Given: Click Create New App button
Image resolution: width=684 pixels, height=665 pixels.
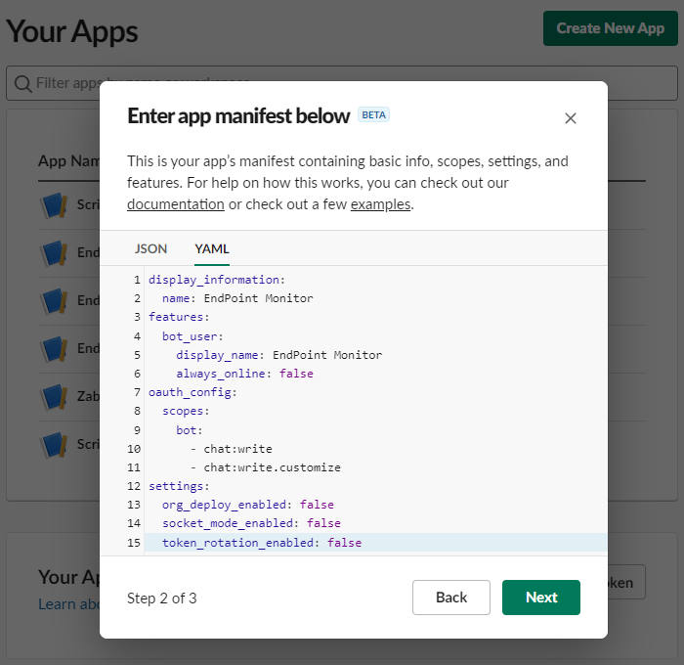Looking at the screenshot, I should pos(611,28).
